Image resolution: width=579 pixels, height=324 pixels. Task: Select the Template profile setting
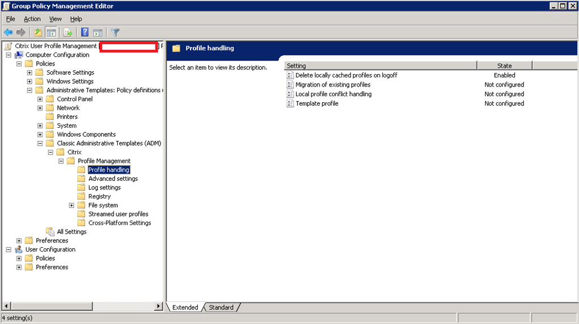click(317, 103)
